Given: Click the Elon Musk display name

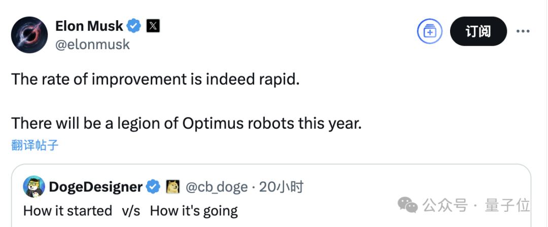Looking at the screenshot, I should pos(89,26).
